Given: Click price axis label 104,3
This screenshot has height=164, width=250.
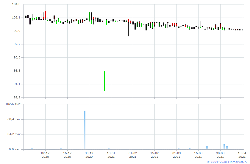Looking at the screenshot, I should pyautogui.click(x=16, y=4).
